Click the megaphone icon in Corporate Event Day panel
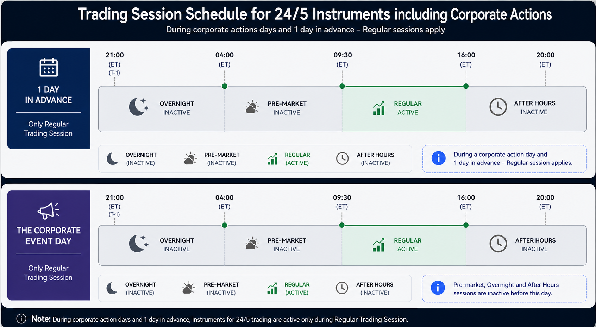 click(x=49, y=210)
